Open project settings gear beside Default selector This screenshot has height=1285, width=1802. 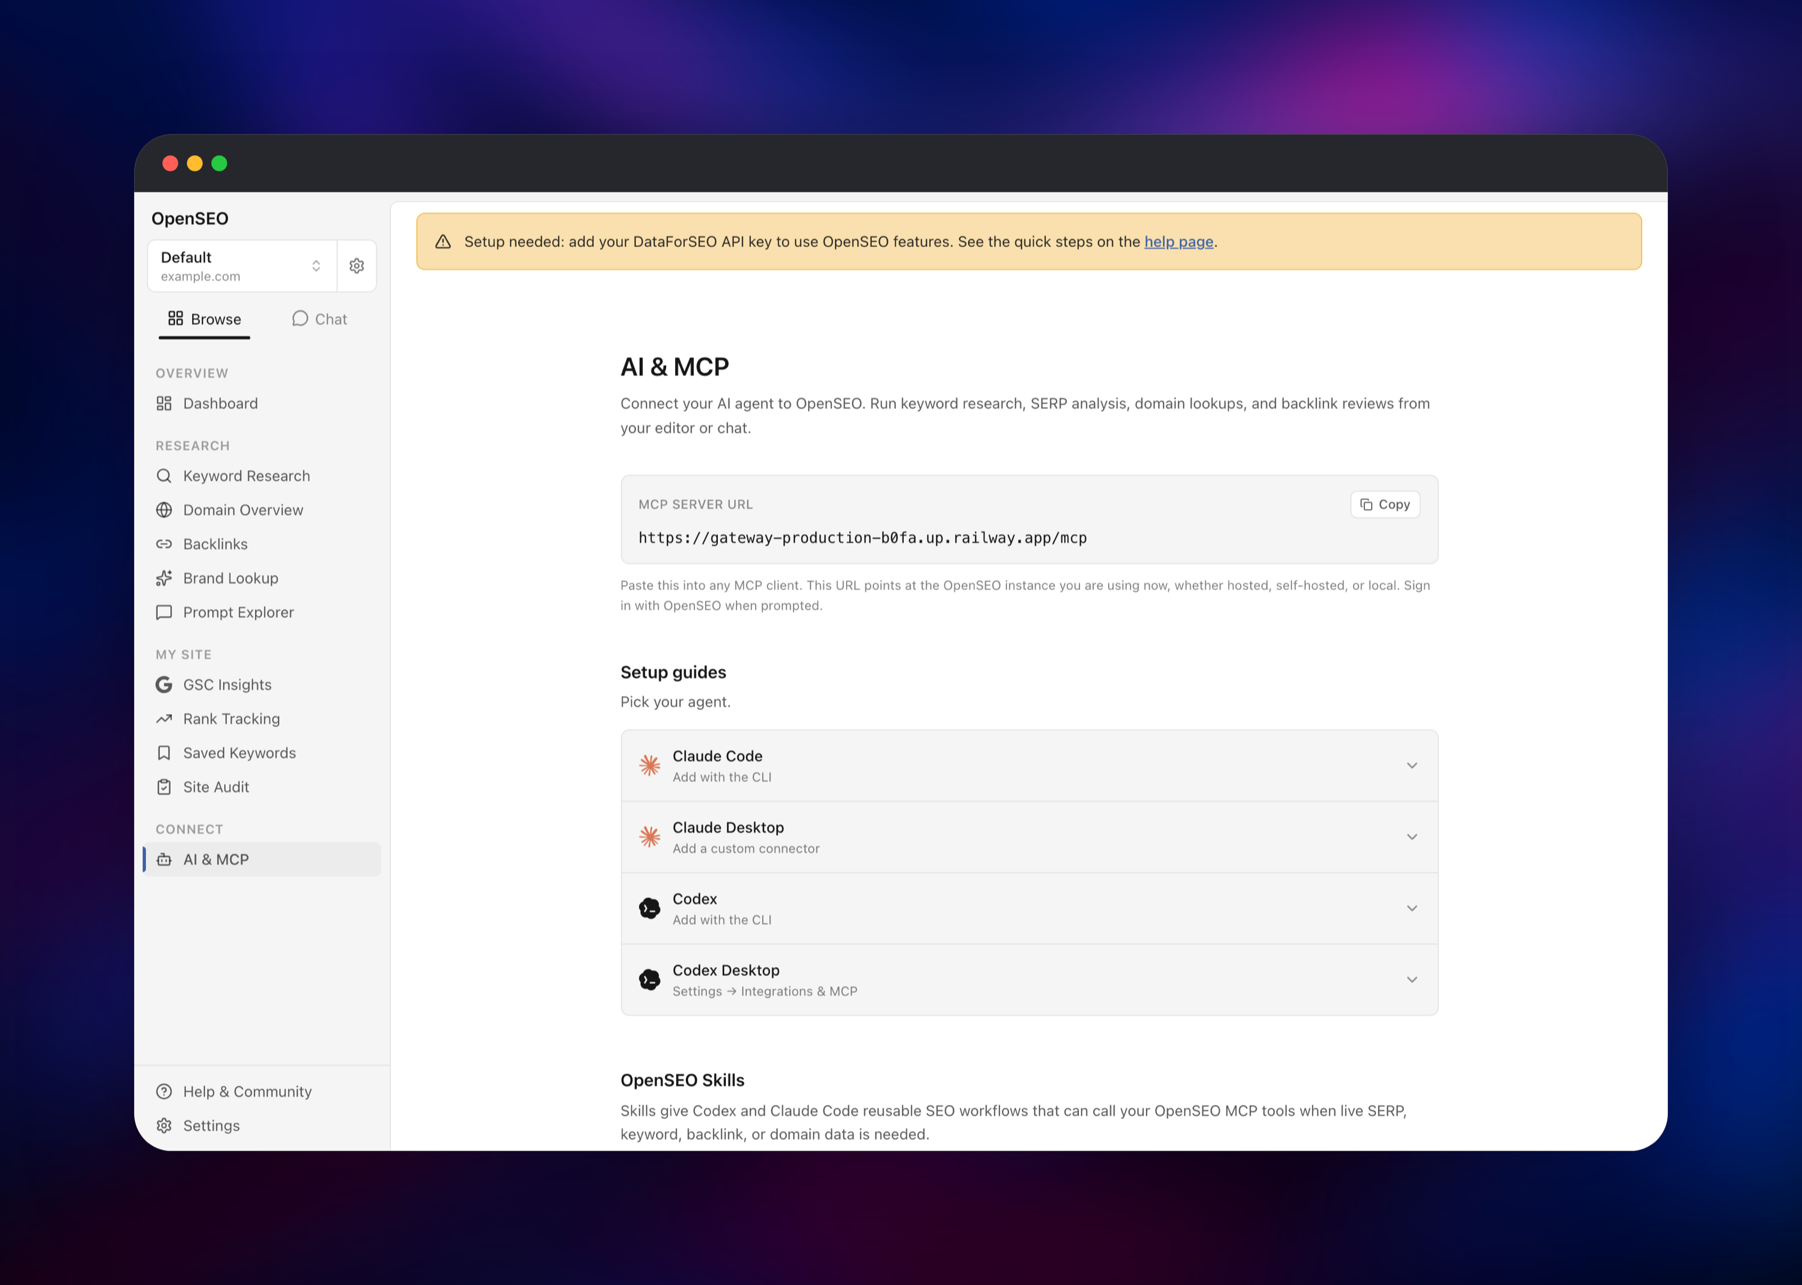[356, 266]
